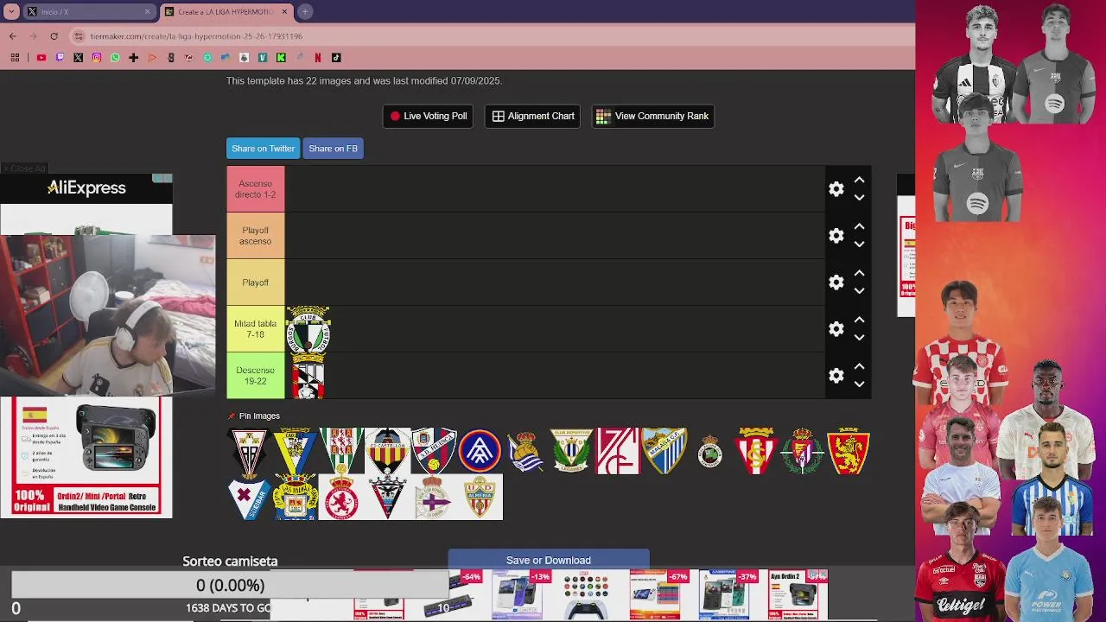Open the Kick bookmark
The image size is (1106, 622).
(x=281, y=58)
